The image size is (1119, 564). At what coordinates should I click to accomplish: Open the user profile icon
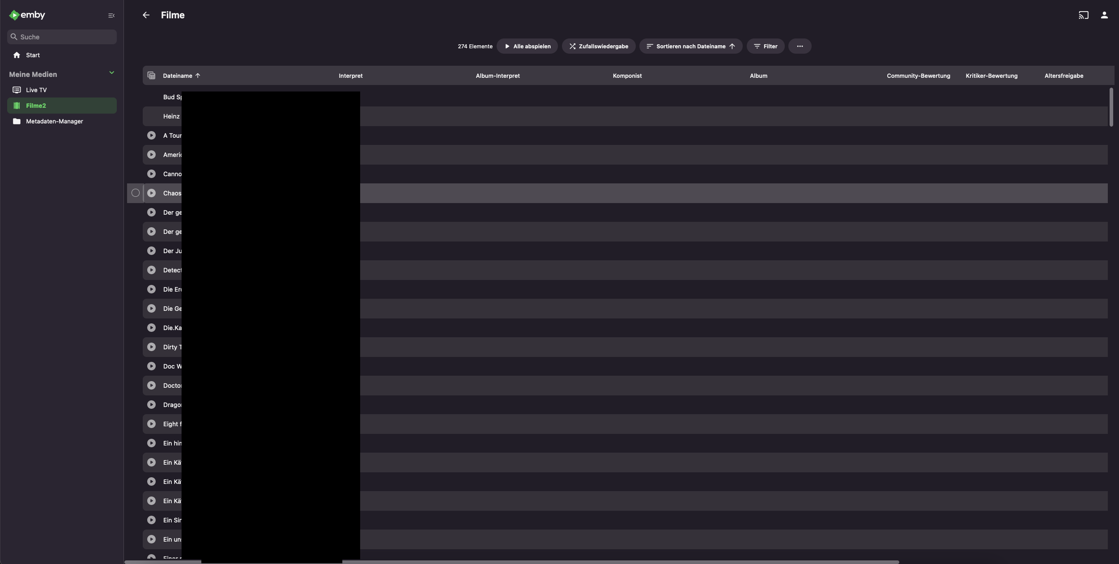[x=1104, y=15]
